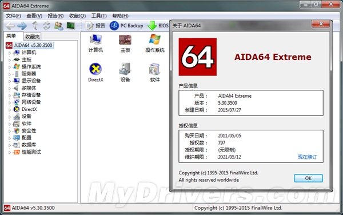Refresh with the circular arrows icon

pyautogui.click(x=47, y=26)
